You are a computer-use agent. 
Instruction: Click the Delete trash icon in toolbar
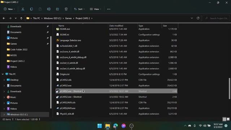point(66,9)
